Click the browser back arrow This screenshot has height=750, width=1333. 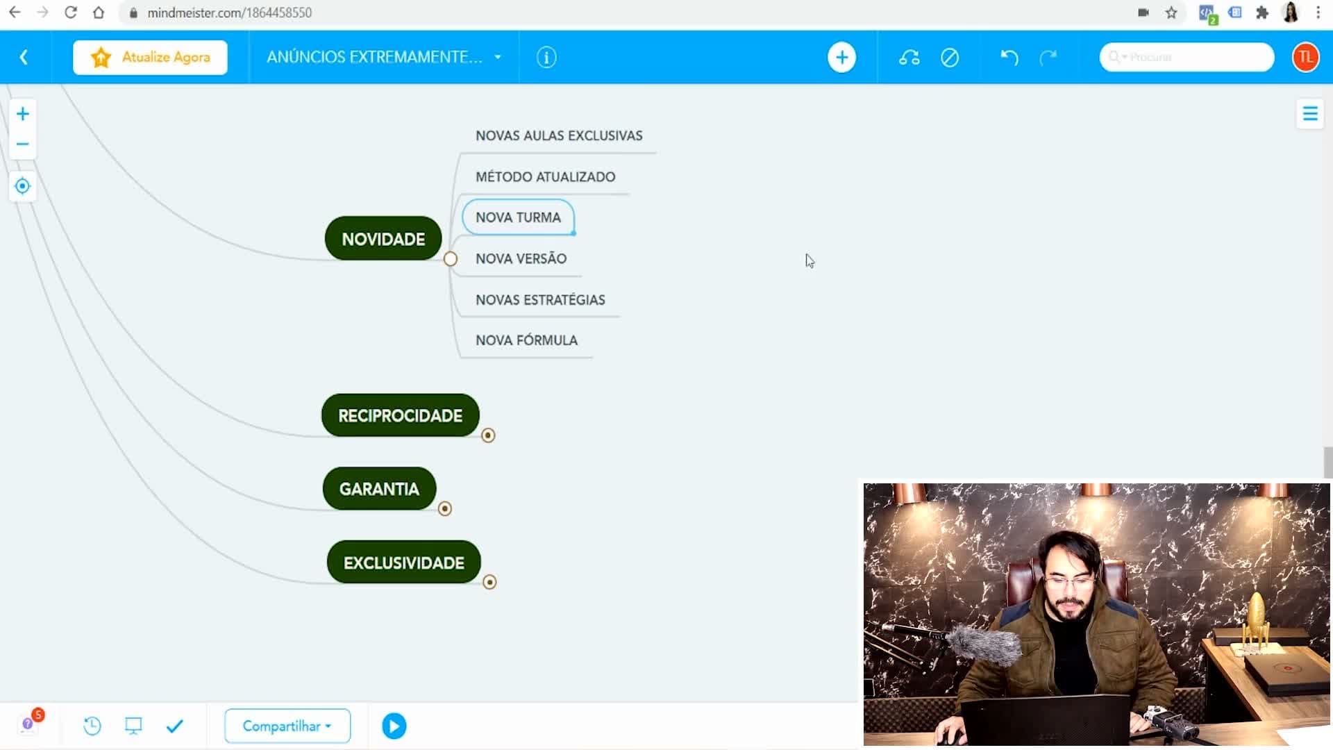point(15,12)
